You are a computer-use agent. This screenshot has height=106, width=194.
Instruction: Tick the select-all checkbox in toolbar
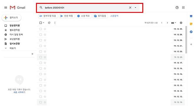pyautogui.click(x=41, y=23)
